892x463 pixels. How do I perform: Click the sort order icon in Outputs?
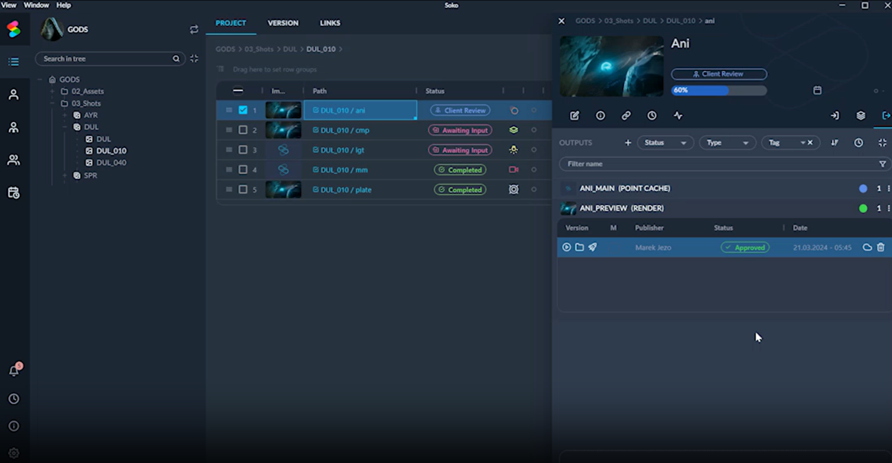click(x=835, y=143)
